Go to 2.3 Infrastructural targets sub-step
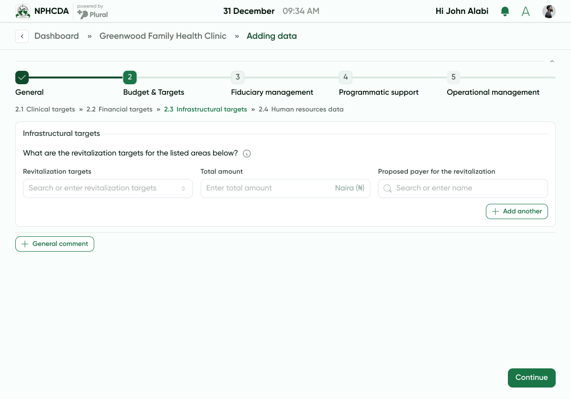Viewport: 571px width, 399px height. [205, 109]
